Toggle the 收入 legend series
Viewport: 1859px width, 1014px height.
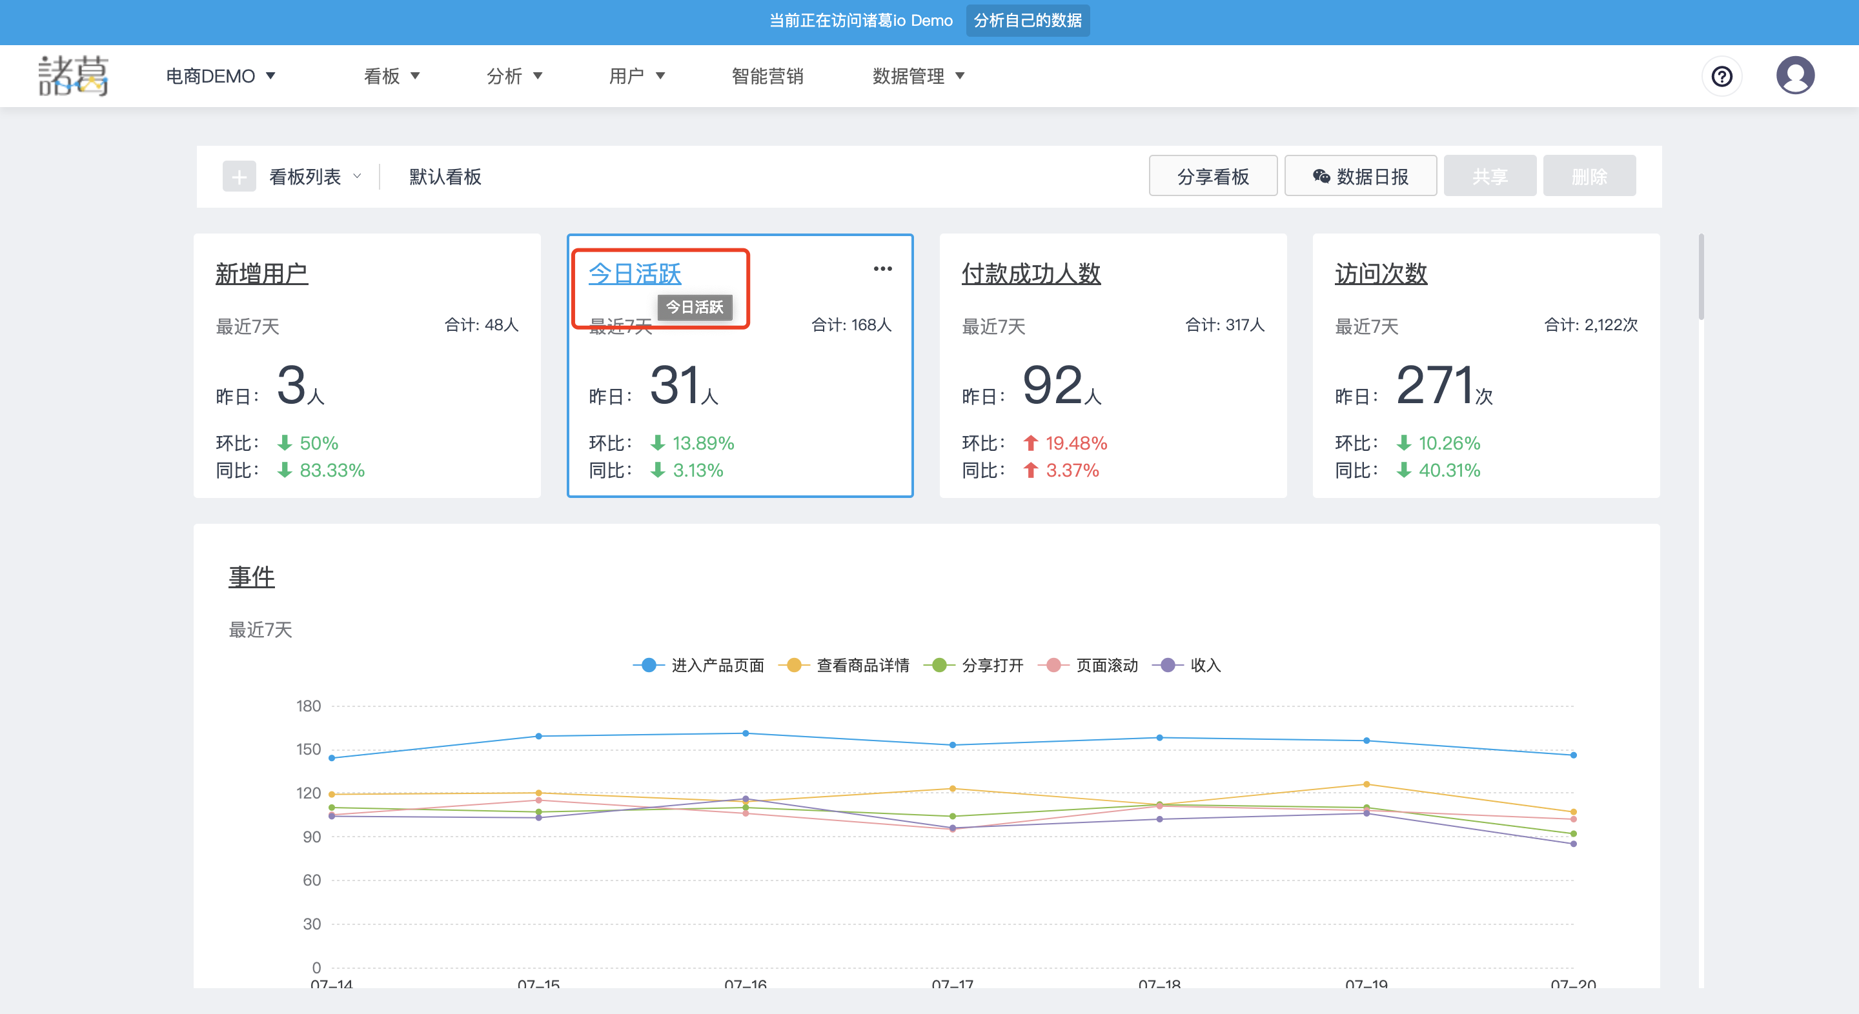(x=1186, y=665)
